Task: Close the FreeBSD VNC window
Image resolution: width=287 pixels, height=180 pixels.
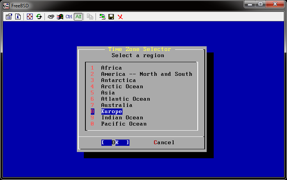Action: pyautogui.click(x=275, y=4)
